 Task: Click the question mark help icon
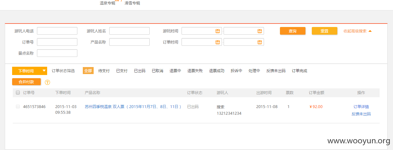coord(47,82)
